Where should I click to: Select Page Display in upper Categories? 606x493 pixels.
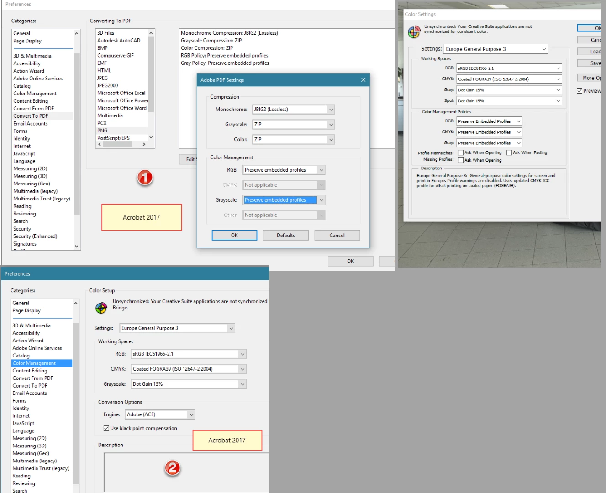coord(27,41)
